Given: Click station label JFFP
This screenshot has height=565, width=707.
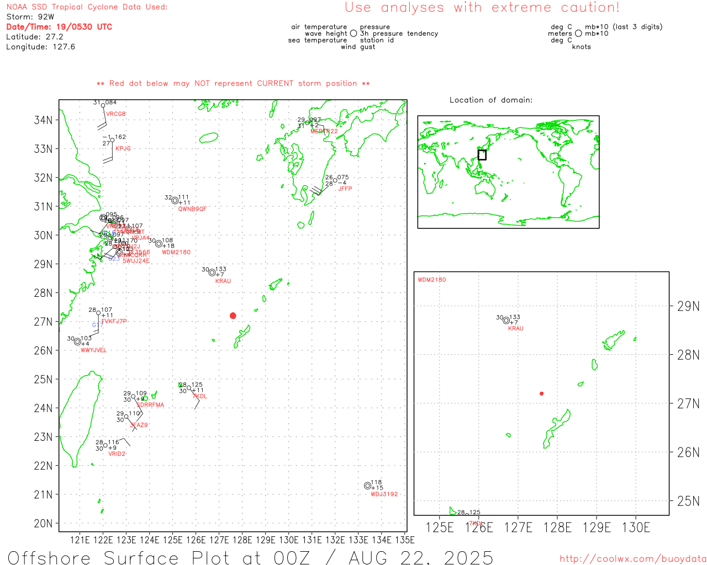Looking at the screenshot, I should coord(345,189).
